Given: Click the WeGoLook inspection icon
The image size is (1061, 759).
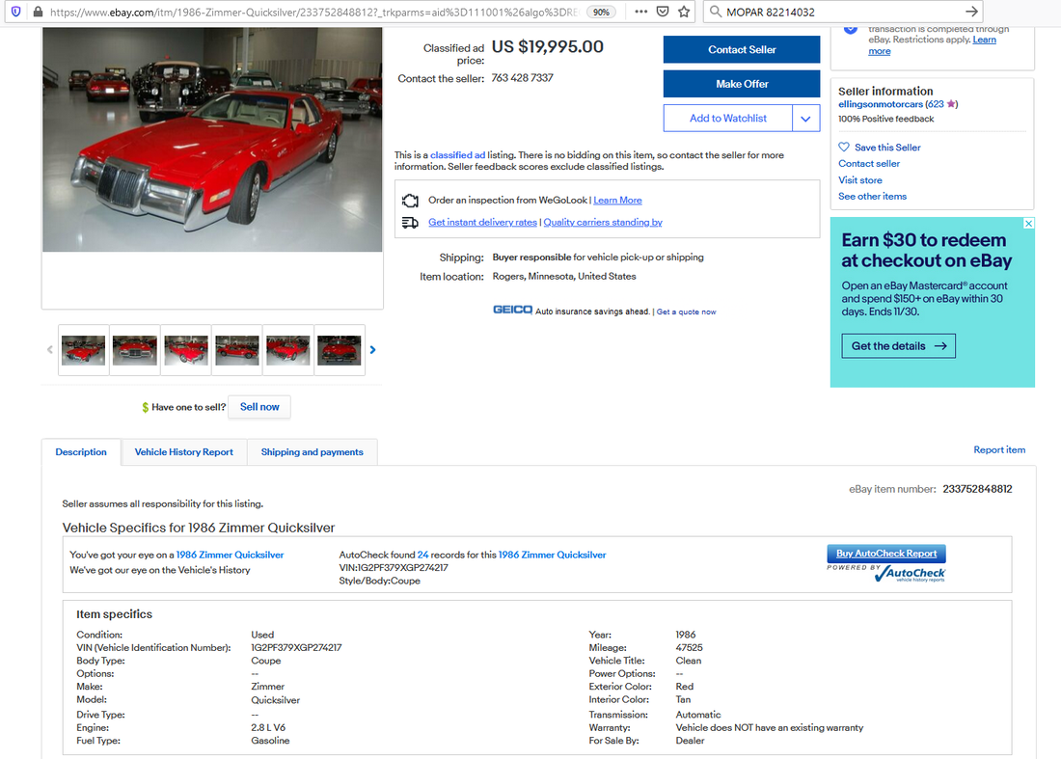Looking at the screenshot, I should tap(410, 201).
